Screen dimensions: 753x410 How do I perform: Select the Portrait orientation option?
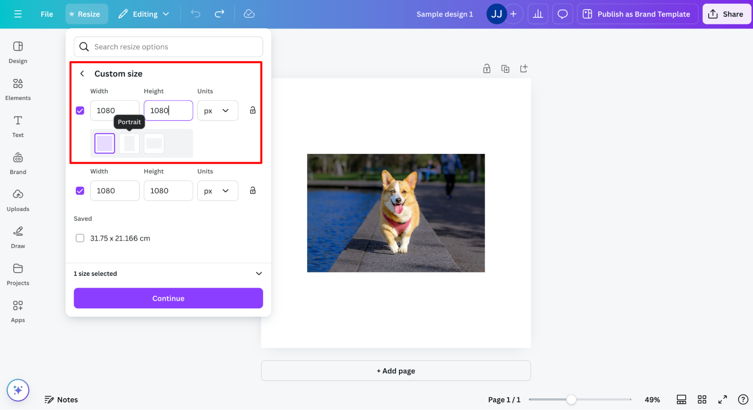129,143
